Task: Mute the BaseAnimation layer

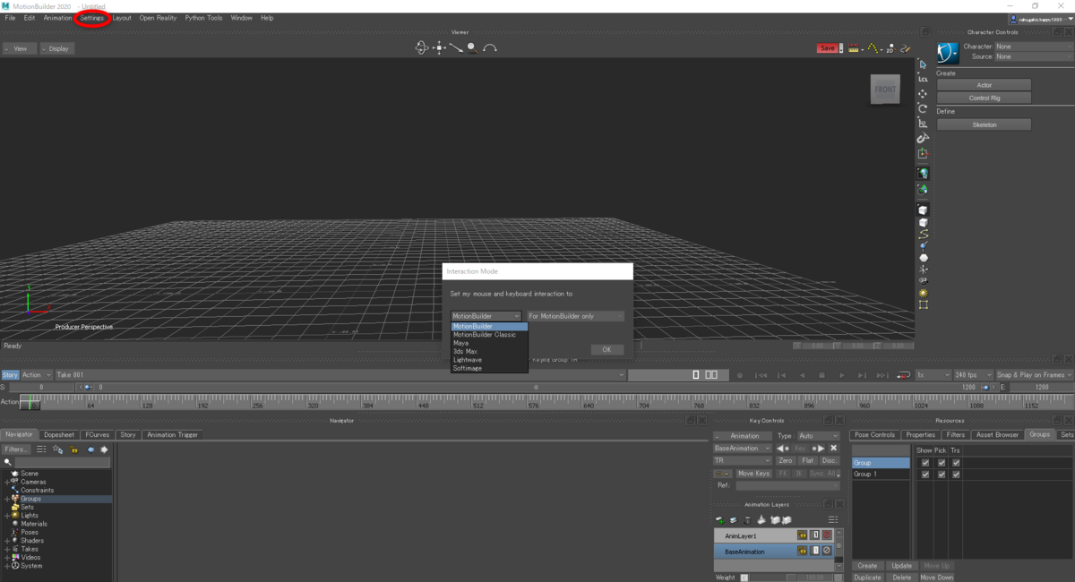Action: pos(826,551)
